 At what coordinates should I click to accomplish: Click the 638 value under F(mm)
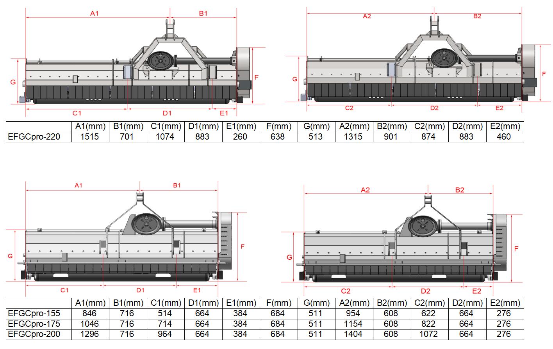[x=277, y=137]
